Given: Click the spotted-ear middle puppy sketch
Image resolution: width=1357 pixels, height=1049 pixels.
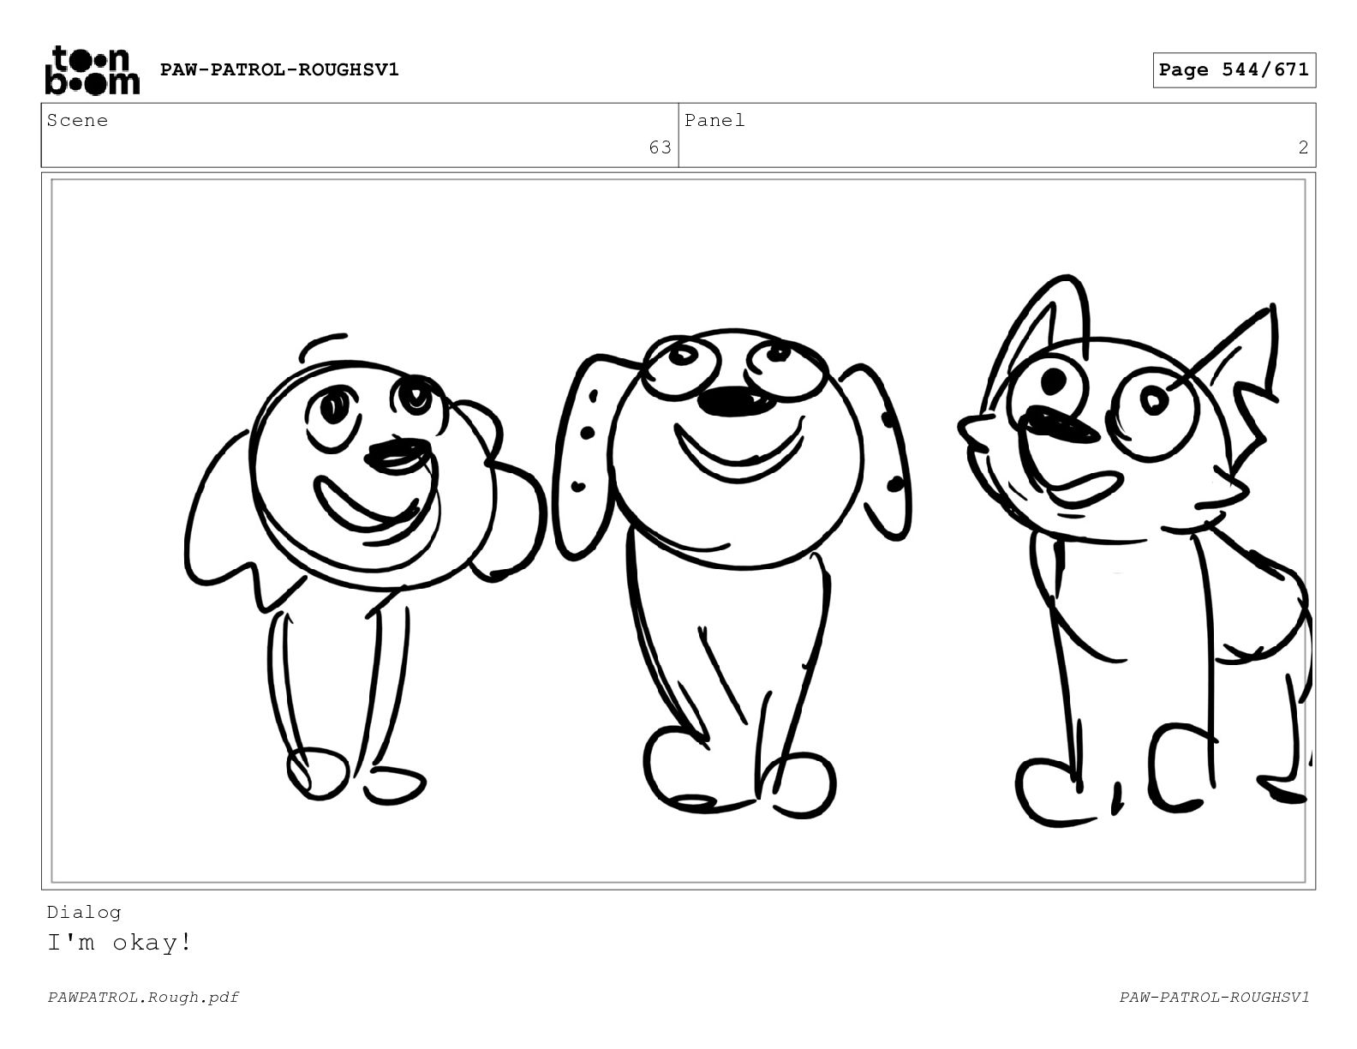Looking at the screenshot, I should point(731,572).
